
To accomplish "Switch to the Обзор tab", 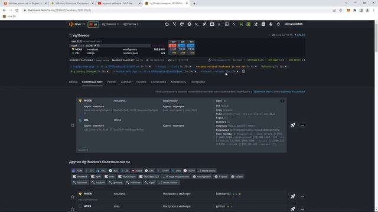I will (73, 82).
